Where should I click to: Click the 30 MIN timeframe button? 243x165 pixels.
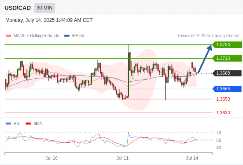coord(44,8)
